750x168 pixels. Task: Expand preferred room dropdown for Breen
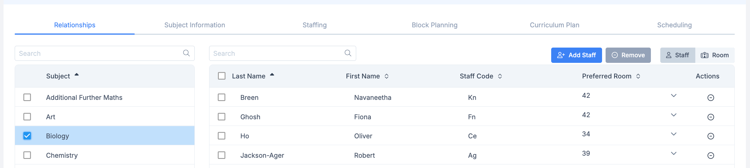pyautogui.click(x=674, y=96)
